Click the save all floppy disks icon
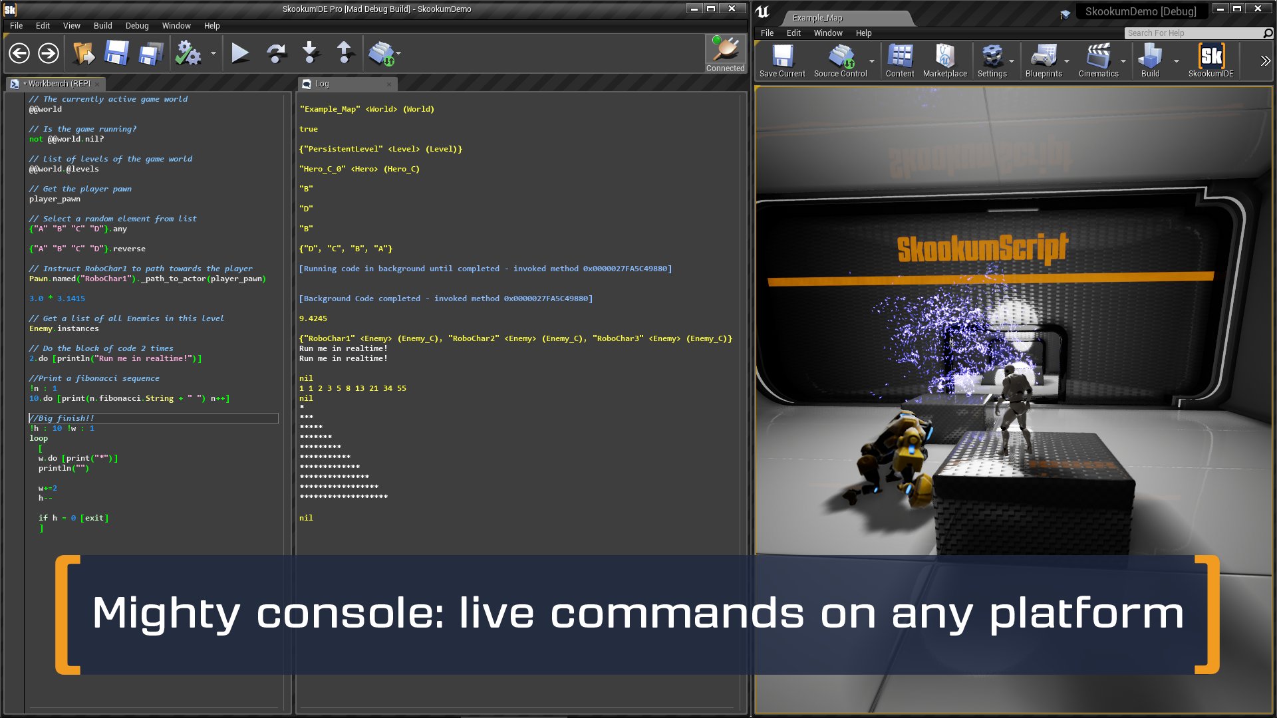Screen dimensions: 1277x718 coord(150,53)
